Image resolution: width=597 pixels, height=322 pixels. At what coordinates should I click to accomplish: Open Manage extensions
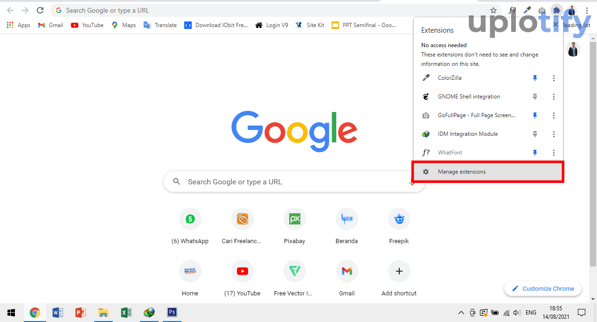coord(488,172)
